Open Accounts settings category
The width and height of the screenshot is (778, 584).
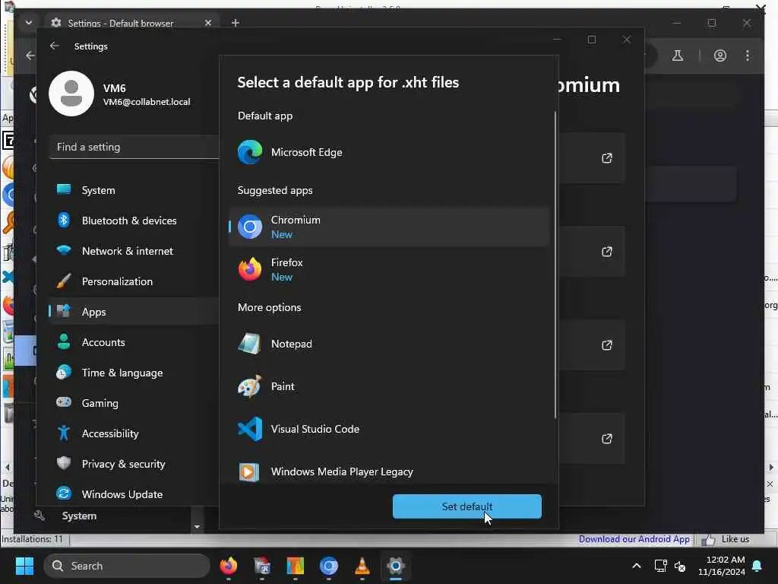[134, 342]
